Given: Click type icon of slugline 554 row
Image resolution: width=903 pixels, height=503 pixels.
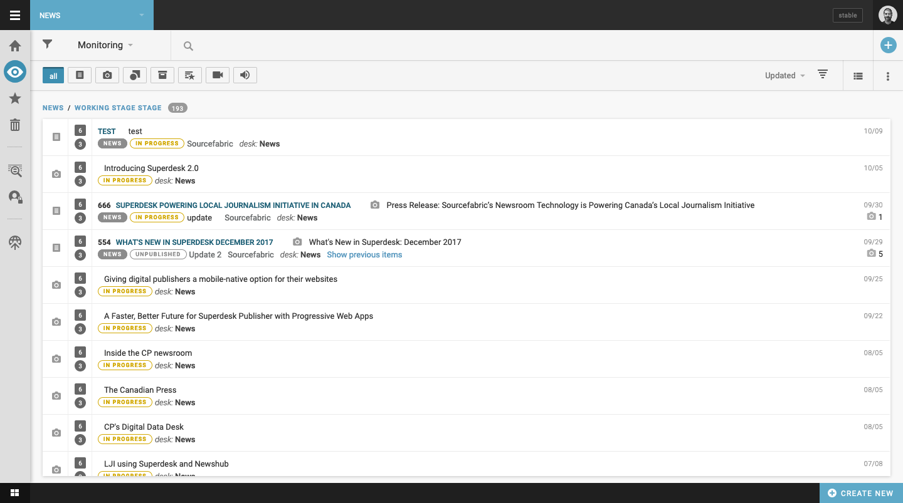Looking at the screenshot, I should click(x=56, y=248).
